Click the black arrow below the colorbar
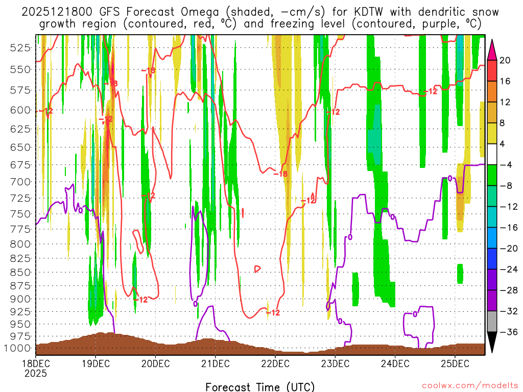Image resolution: width=523 pixels, height=392 pixels. (x=492, y=342)
